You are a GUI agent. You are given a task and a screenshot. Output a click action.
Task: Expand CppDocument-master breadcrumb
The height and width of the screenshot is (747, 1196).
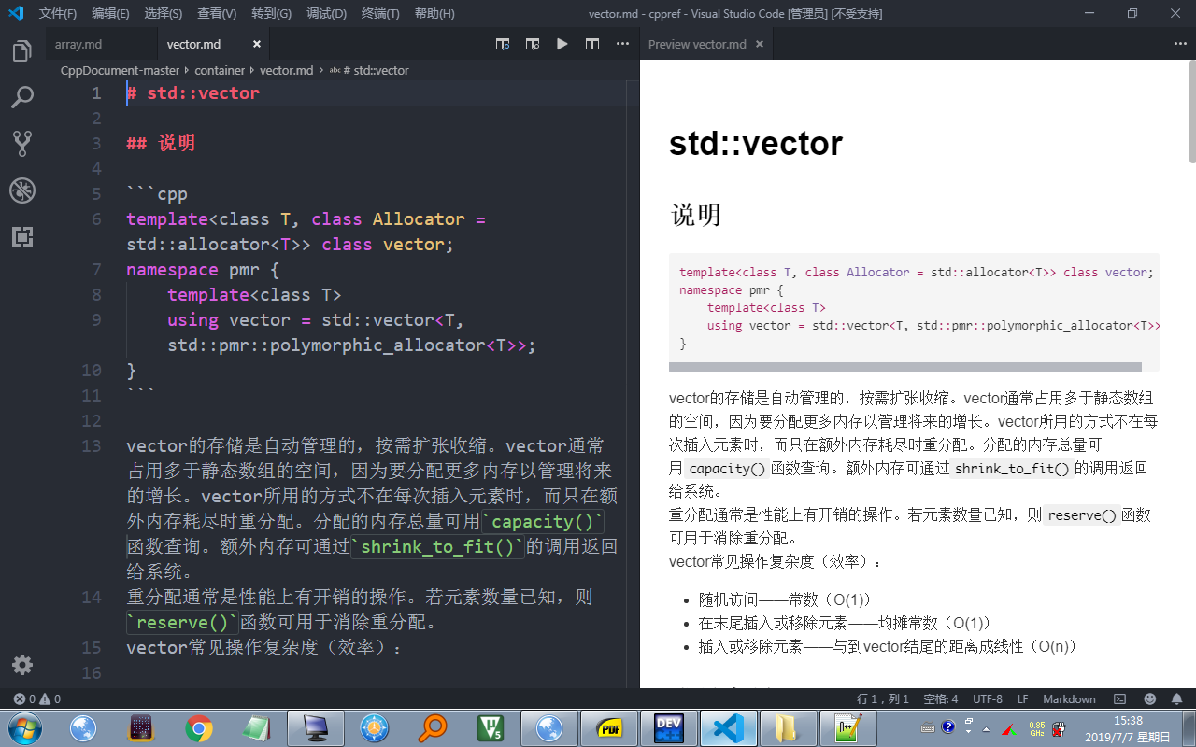(x=121, y=70)
